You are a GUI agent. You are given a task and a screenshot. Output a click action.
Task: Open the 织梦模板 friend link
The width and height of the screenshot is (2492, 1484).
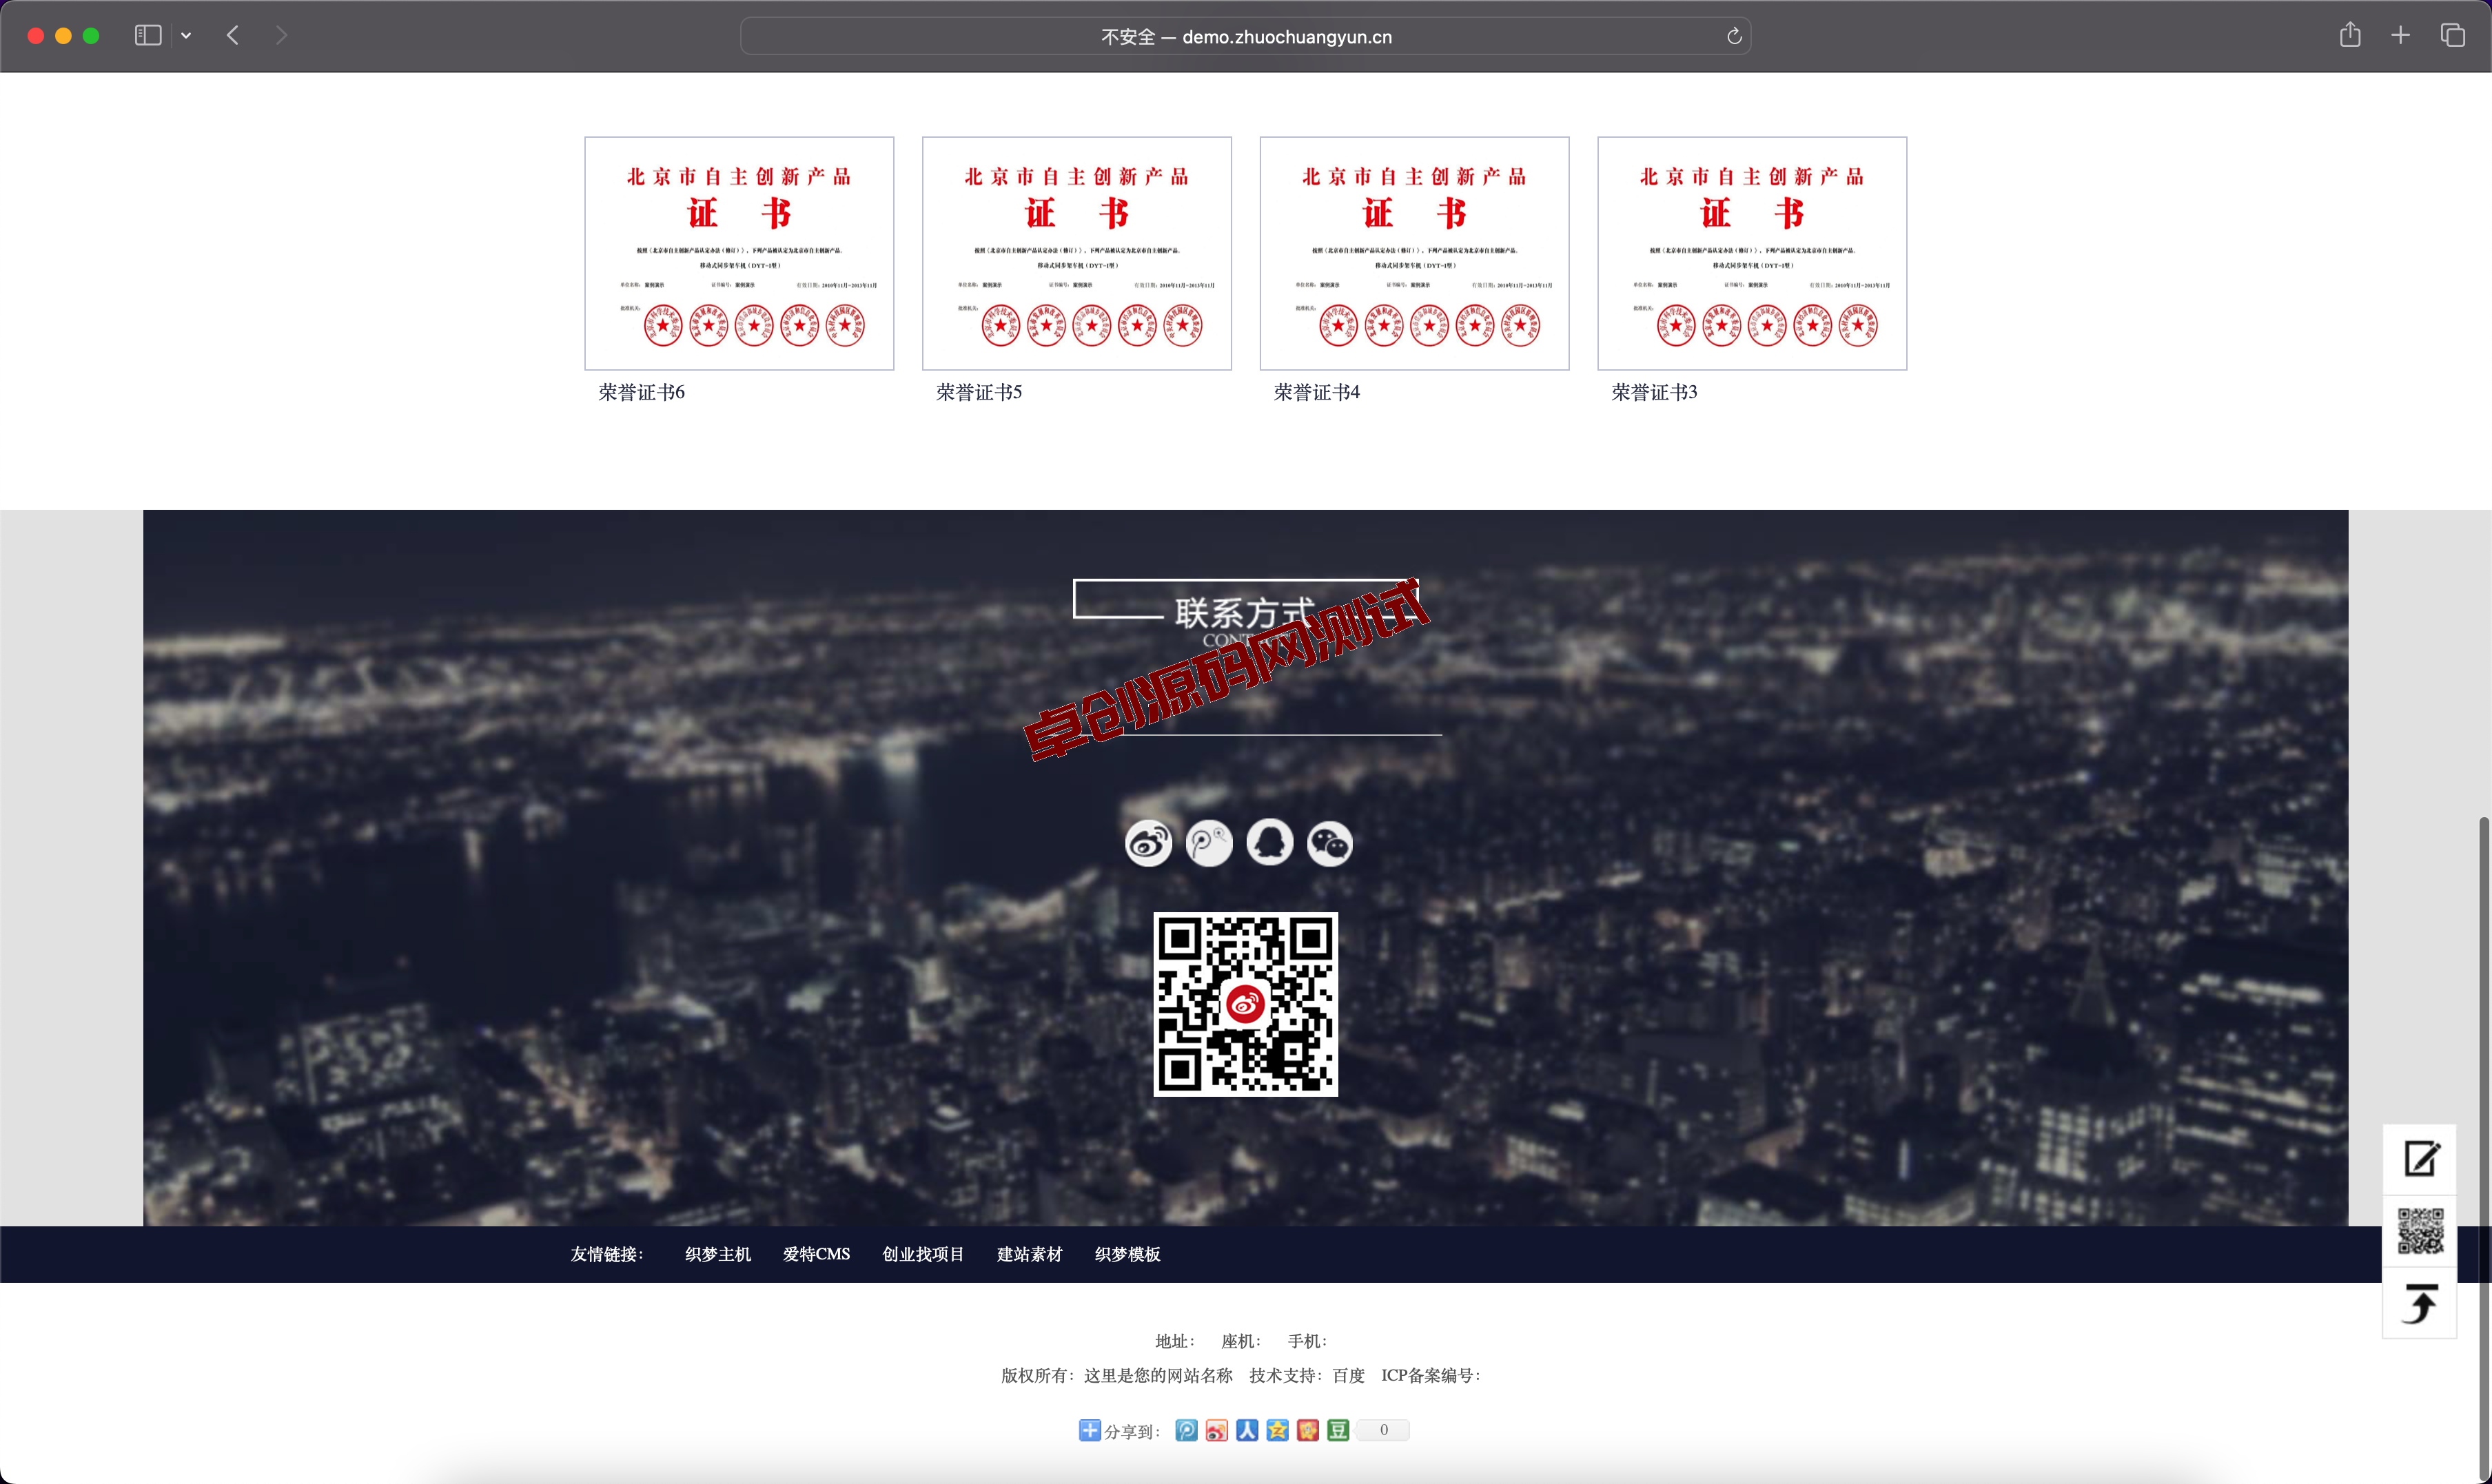point(1127,1254)
